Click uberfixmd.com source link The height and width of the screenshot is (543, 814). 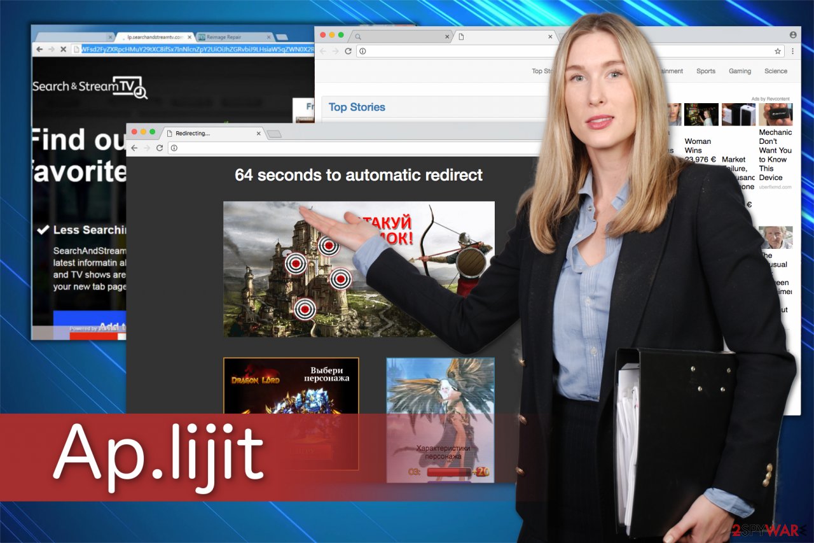(775, 187)
